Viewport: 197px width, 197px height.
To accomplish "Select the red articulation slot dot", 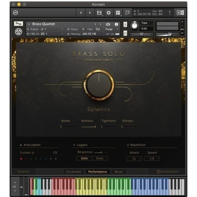I will point(21,159).
